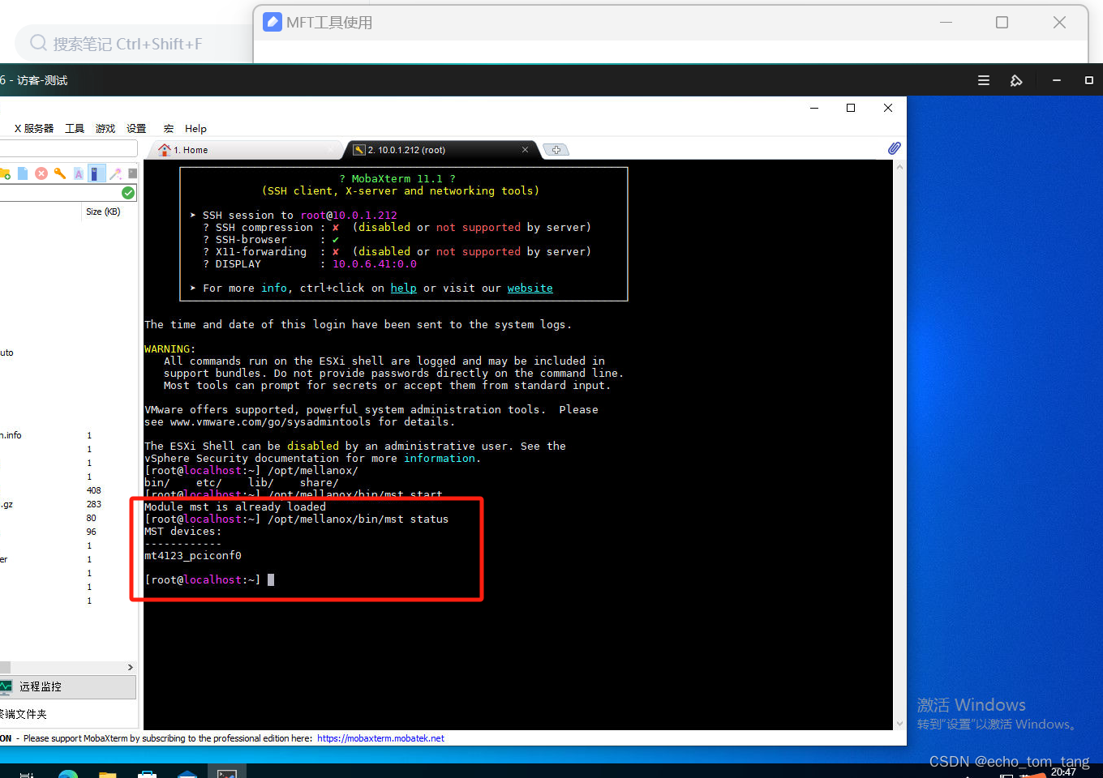
Task: Click the green checkmark beside the path field
Action: point(128,193)
